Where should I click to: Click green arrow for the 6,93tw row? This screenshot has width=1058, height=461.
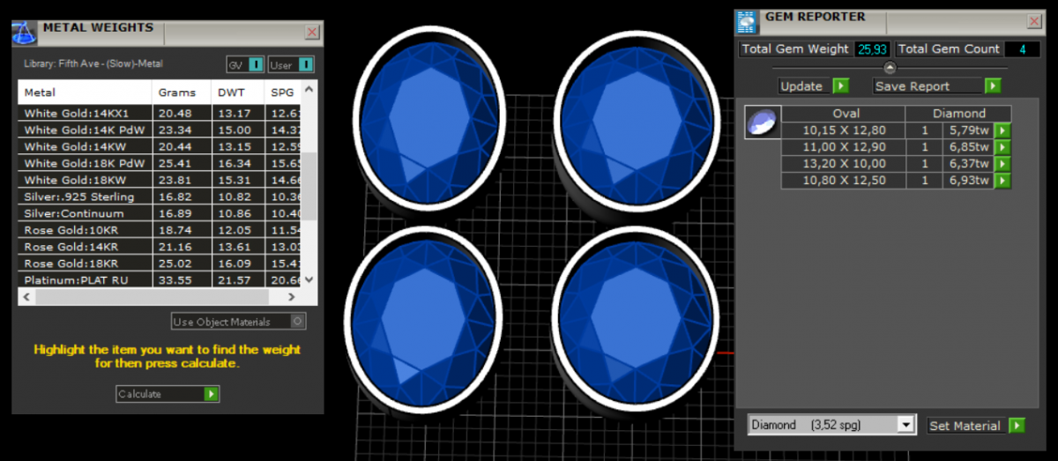point(1002,181)
